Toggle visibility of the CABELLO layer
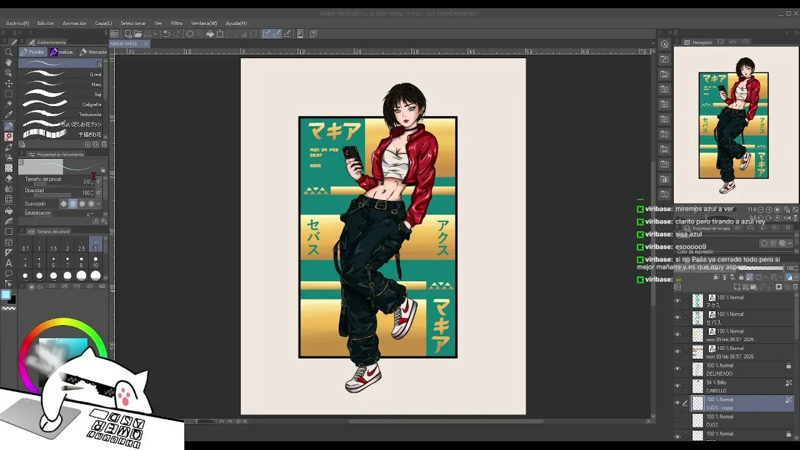This screenshot has width=800, height=450. point(677,386)
